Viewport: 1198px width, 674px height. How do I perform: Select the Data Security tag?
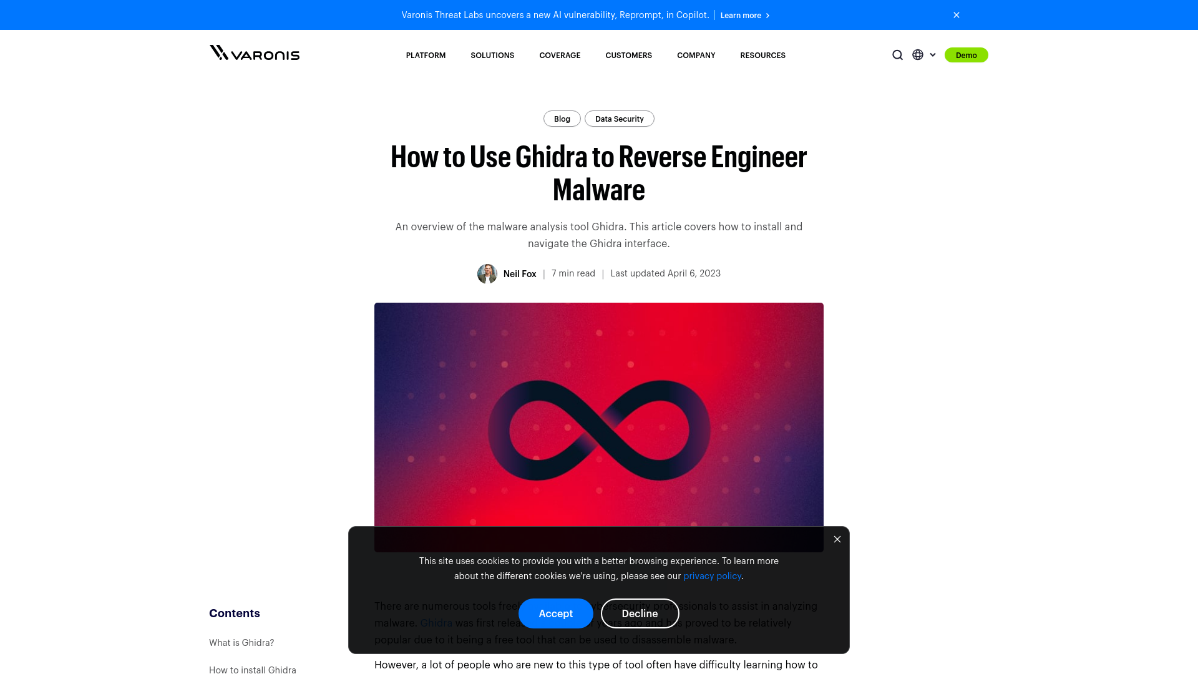click(x=619, y=119)
